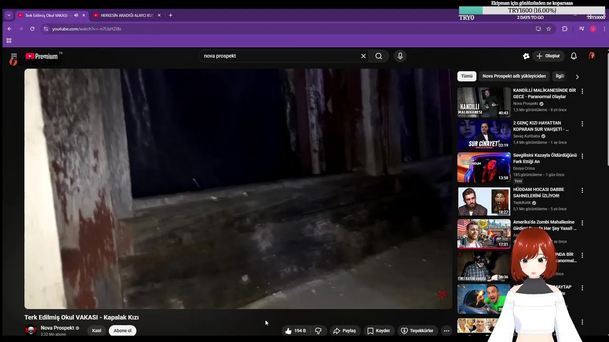Go back with browser back arrow
Viewport: 609px width, 342px height.
[x=9, y=28]
